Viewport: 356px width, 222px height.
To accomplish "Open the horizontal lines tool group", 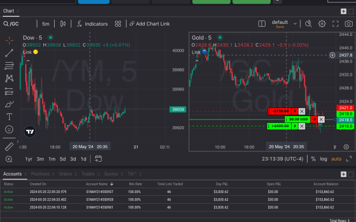I will tap(9, 66).
